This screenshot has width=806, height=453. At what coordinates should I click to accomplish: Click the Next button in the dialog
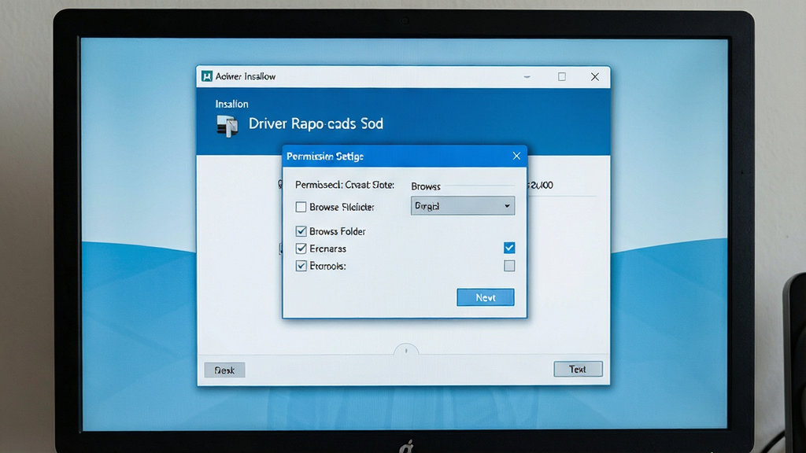[x=485, y=297]
